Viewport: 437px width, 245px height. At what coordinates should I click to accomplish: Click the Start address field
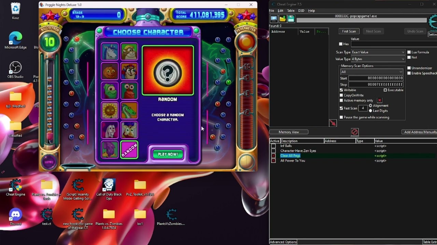(376, 78)
